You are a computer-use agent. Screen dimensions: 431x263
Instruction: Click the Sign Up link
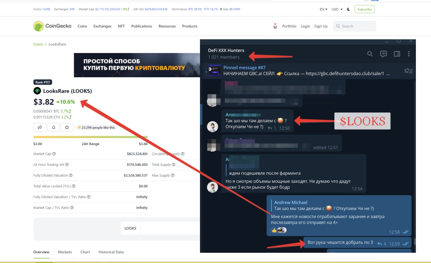[x=321, y=26]
